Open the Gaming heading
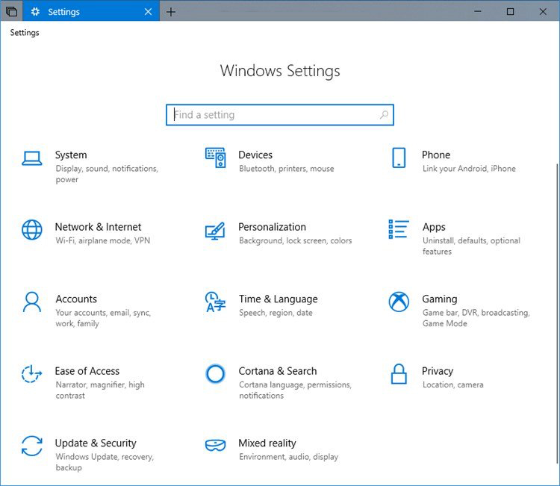 click(440, 299)
